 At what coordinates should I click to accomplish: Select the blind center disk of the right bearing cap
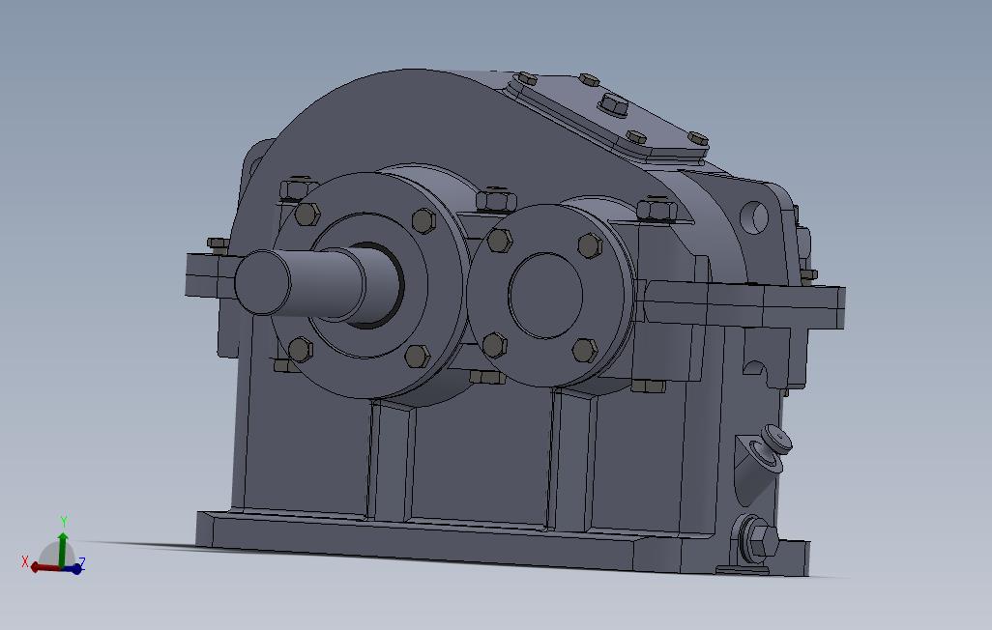pos(545,296)
